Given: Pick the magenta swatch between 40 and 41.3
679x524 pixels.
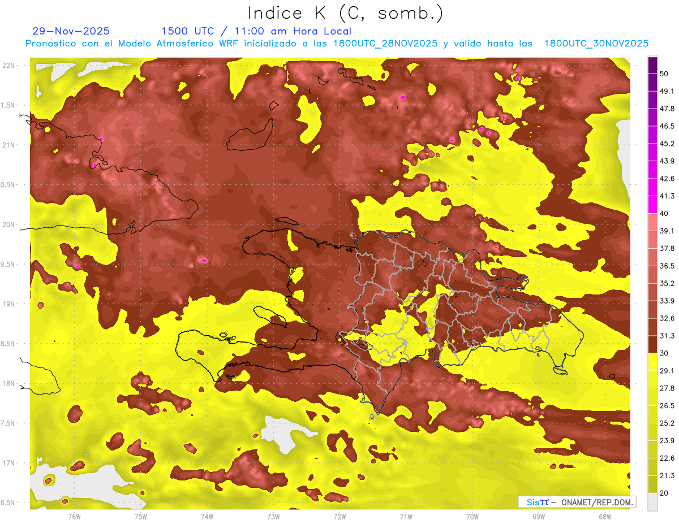Looking at the screenshot, I should click(x=652, y=205).
